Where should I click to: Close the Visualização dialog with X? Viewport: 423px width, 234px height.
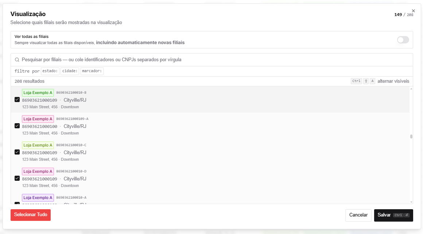413,11
